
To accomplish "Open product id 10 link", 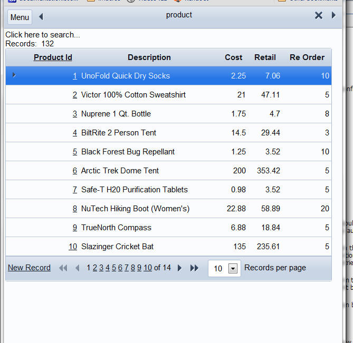I will pos(73,247).
